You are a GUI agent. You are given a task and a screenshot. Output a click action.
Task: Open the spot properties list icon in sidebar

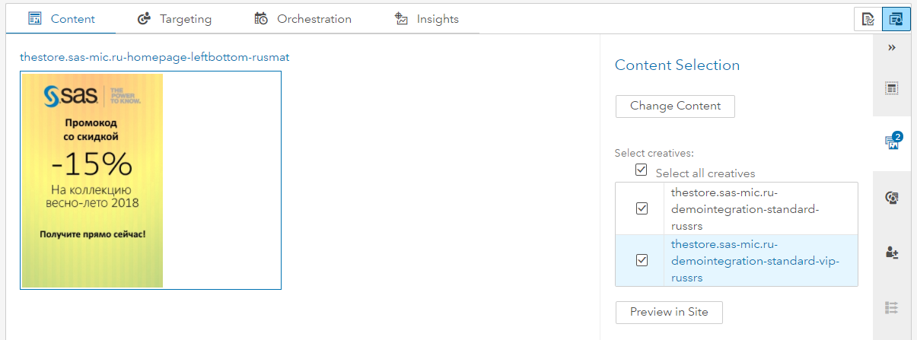pyautogui.click(x=892, y=88)
